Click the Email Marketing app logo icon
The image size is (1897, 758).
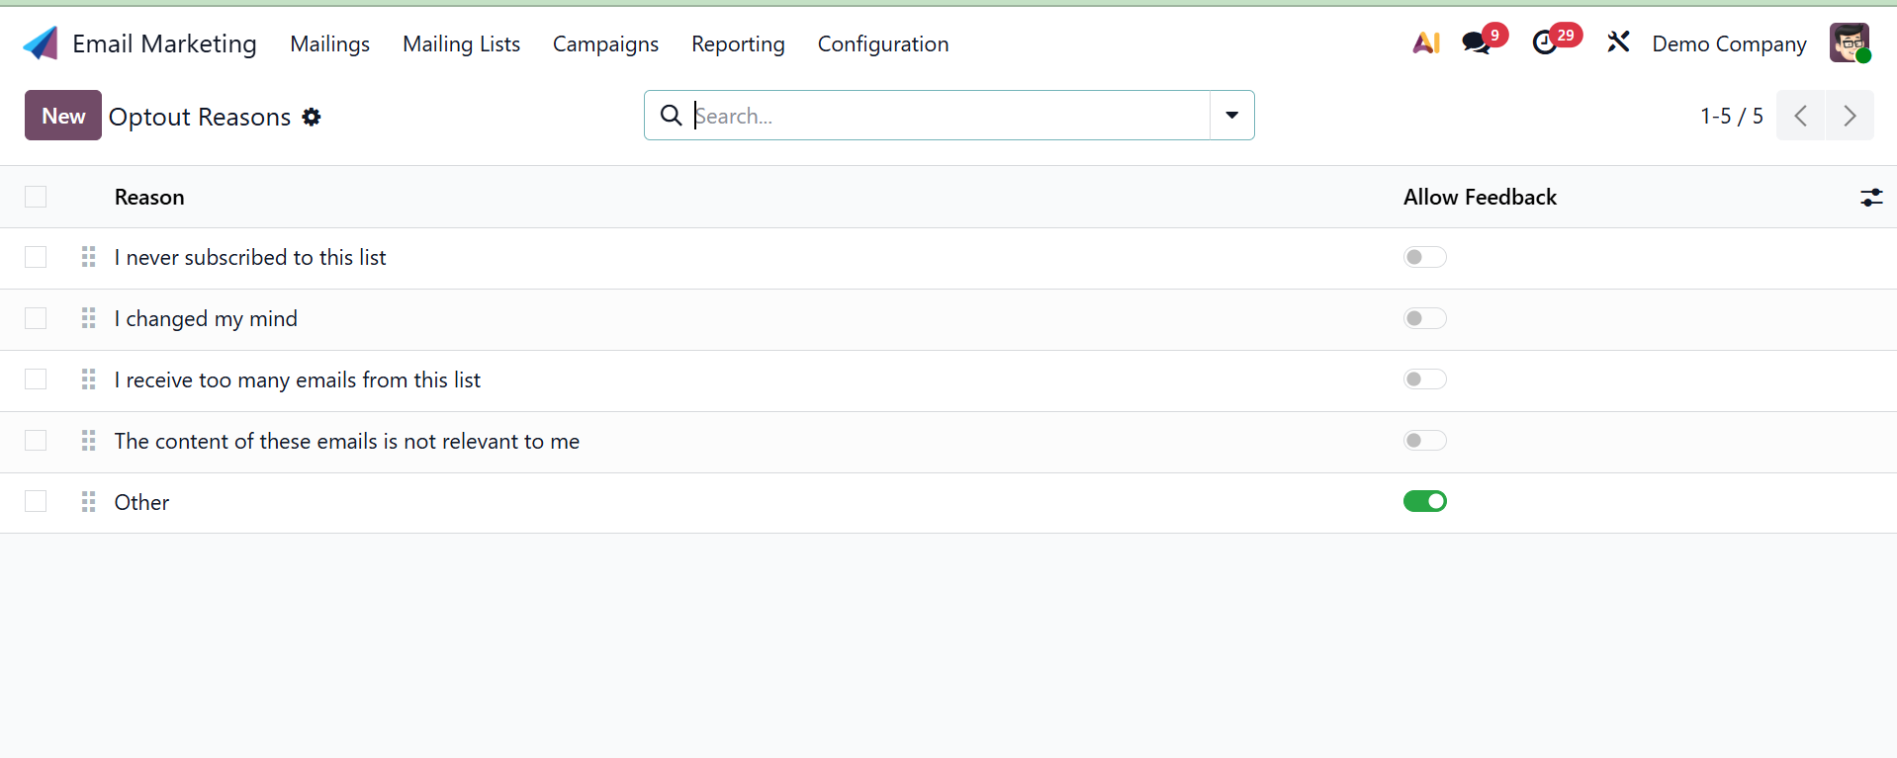coord(41,43)
